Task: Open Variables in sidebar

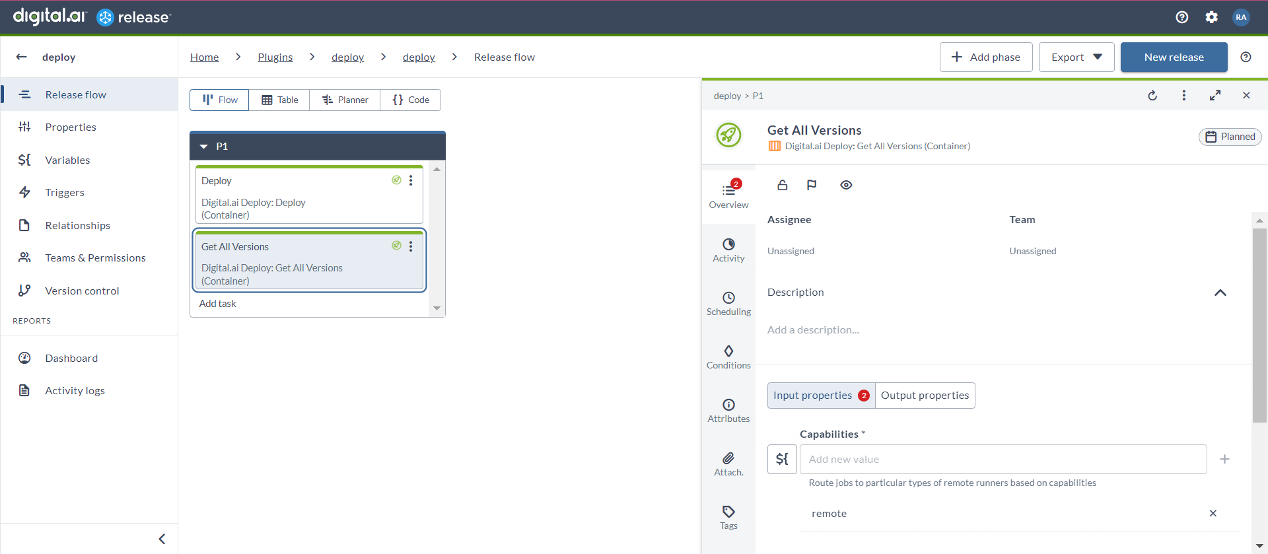Action: point(89,160)
